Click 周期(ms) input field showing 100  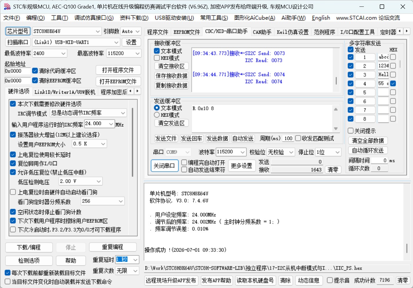(288, 138)
